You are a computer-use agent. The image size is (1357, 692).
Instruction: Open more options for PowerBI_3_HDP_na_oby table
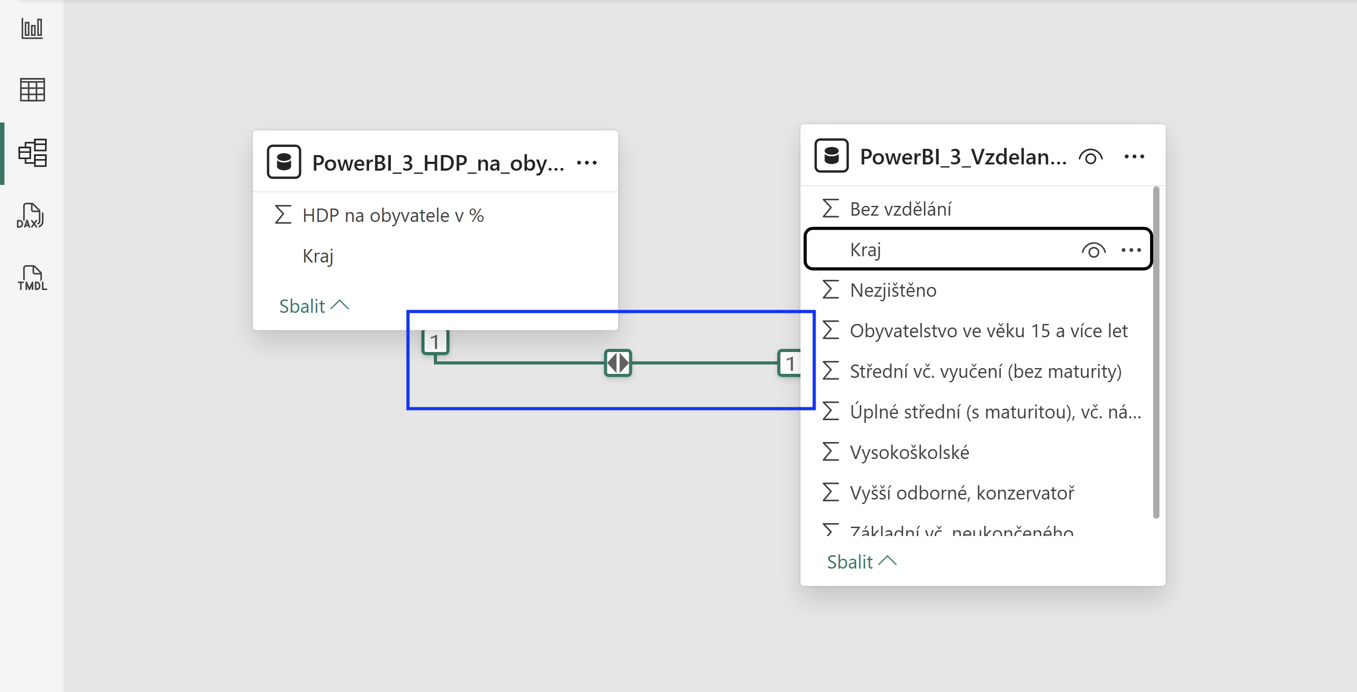pos(586,163)
